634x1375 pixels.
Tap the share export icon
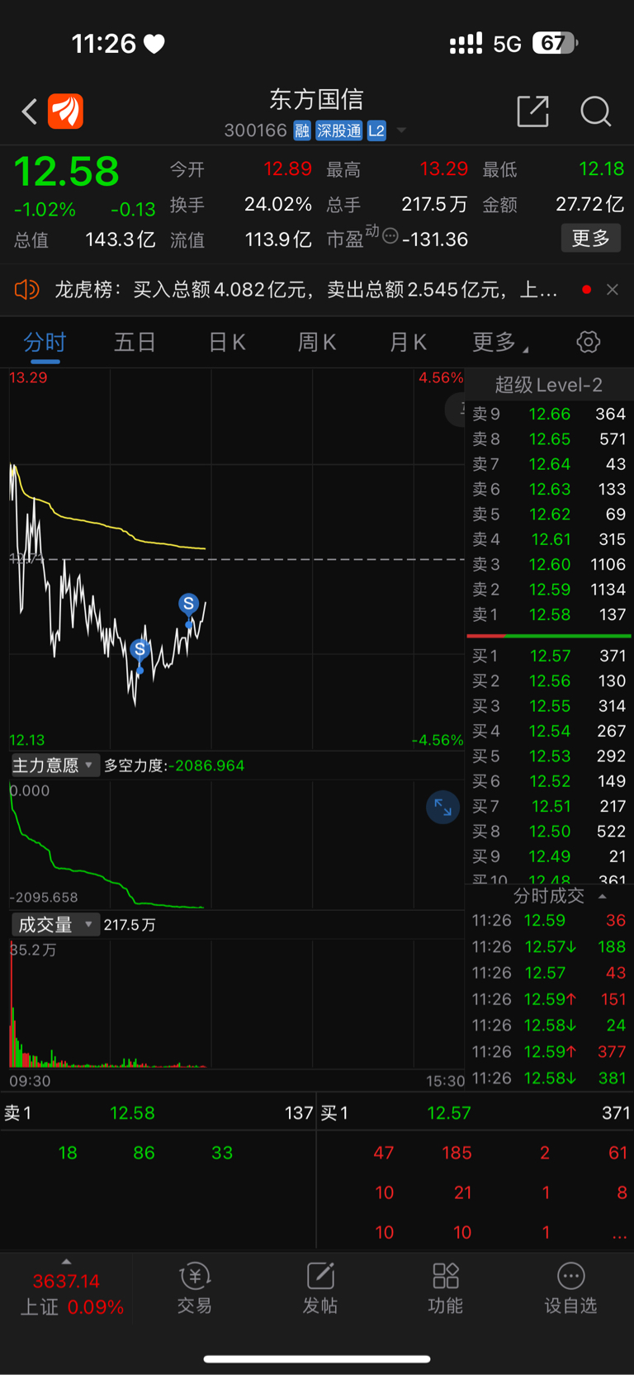532,111
